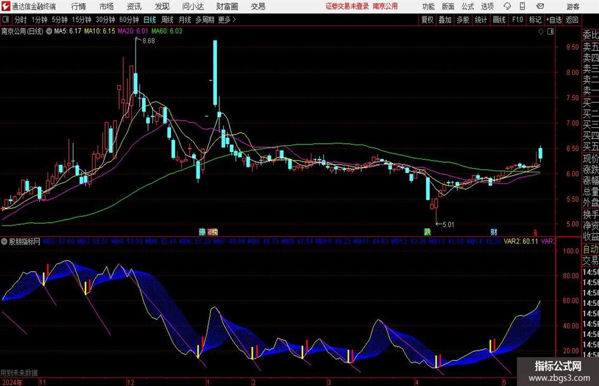Click the 股朋指标网 indicator name
The width and height of the screenshot is (599, 386).
pos(25,241)
